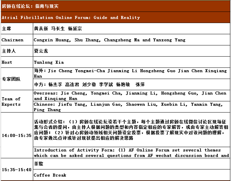Select the cell containing 夏云龙
This screenshot has width=231, height=181.
coord(131,51)
